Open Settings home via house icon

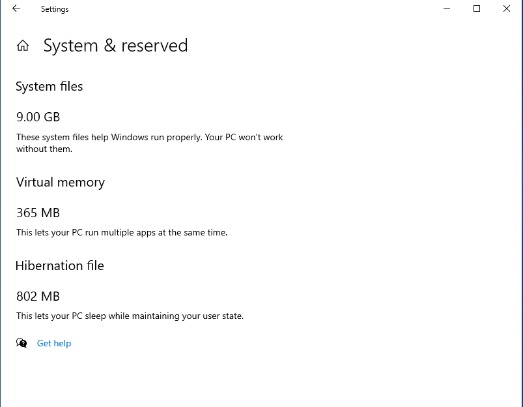tap(23, 46)
